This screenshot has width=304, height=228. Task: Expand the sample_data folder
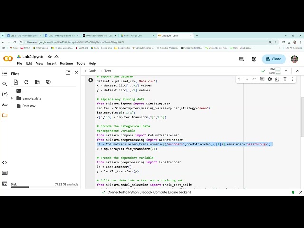12,98
